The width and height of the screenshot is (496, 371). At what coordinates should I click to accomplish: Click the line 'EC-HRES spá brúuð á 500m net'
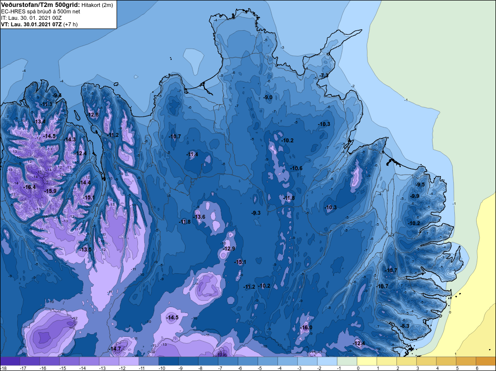click(41, 11)
